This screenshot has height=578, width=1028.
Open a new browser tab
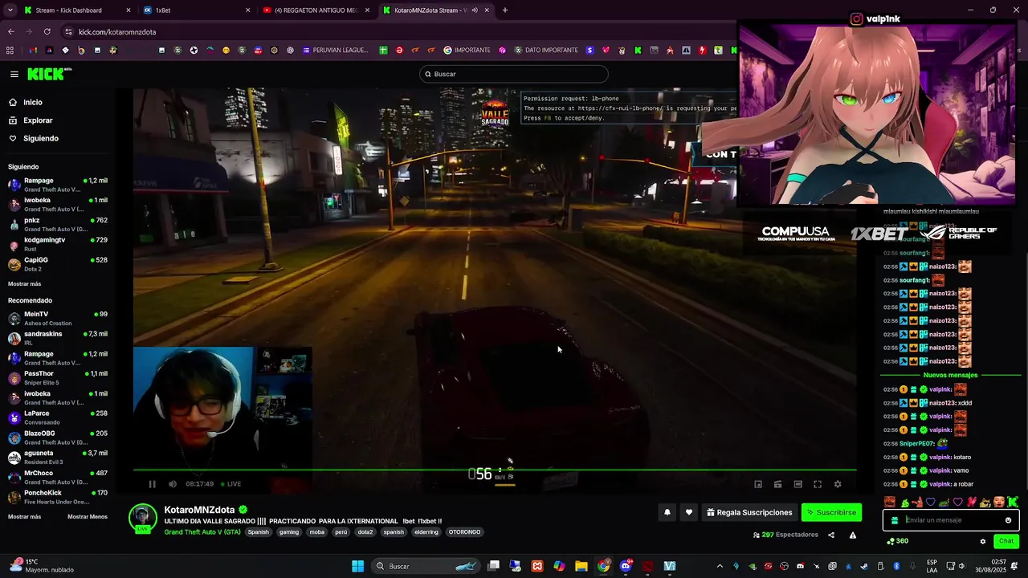tap(505, 10)
